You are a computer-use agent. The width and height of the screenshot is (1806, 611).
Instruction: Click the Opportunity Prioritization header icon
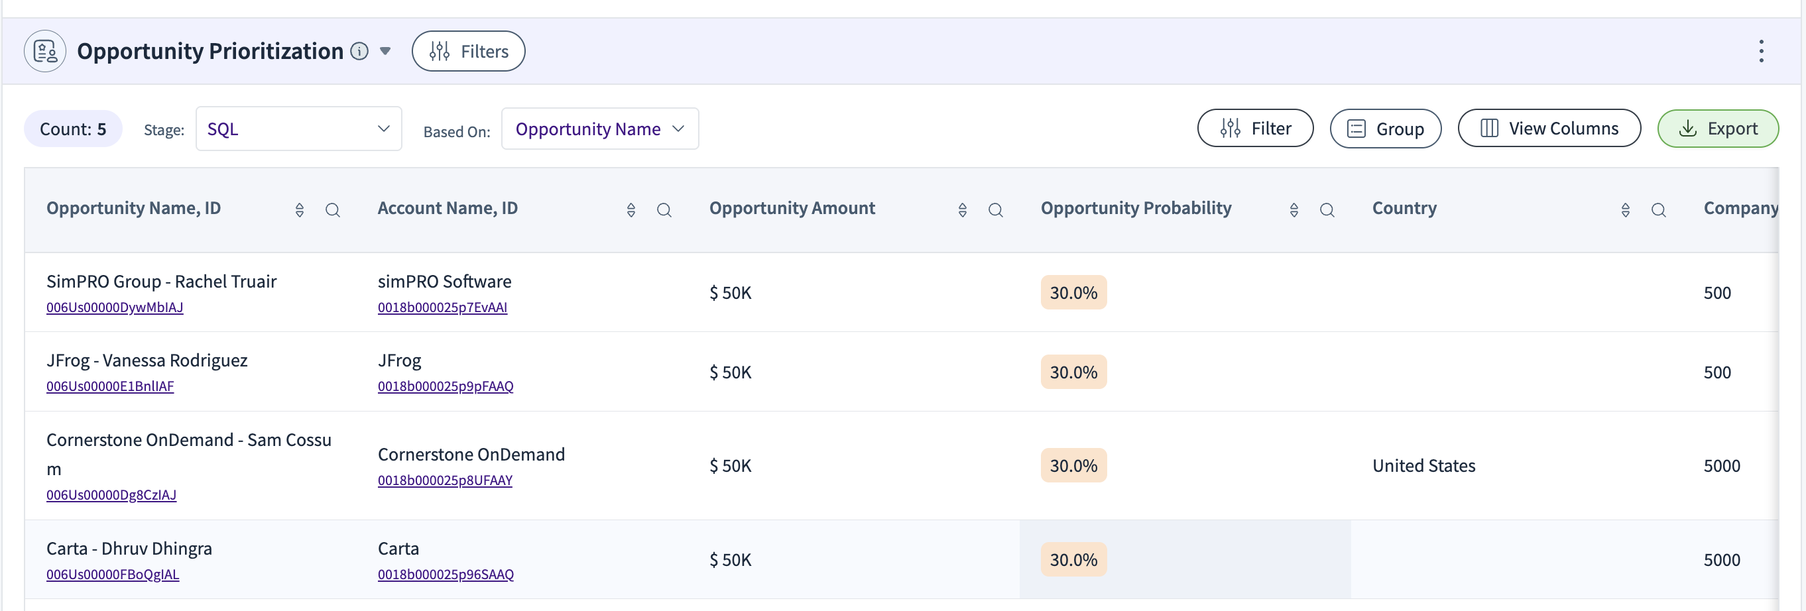pyautogui.click(x=45, y=51)
